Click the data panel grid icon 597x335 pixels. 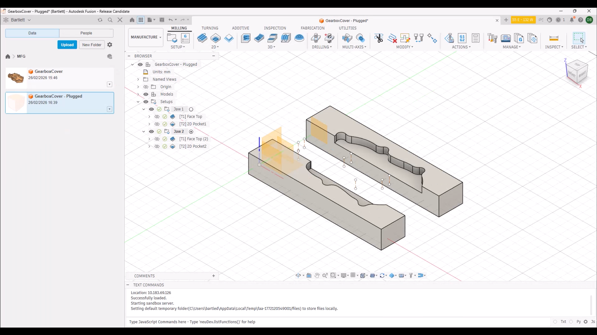pyautogui.click(x=141, y=20)
